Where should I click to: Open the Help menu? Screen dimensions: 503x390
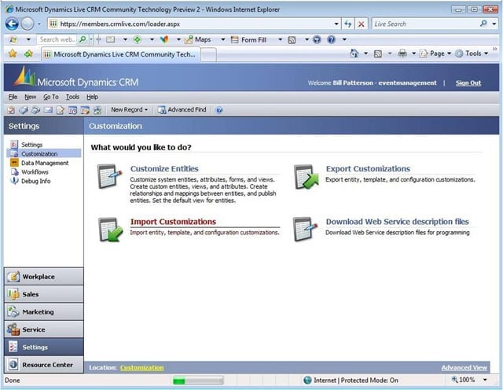93,97
